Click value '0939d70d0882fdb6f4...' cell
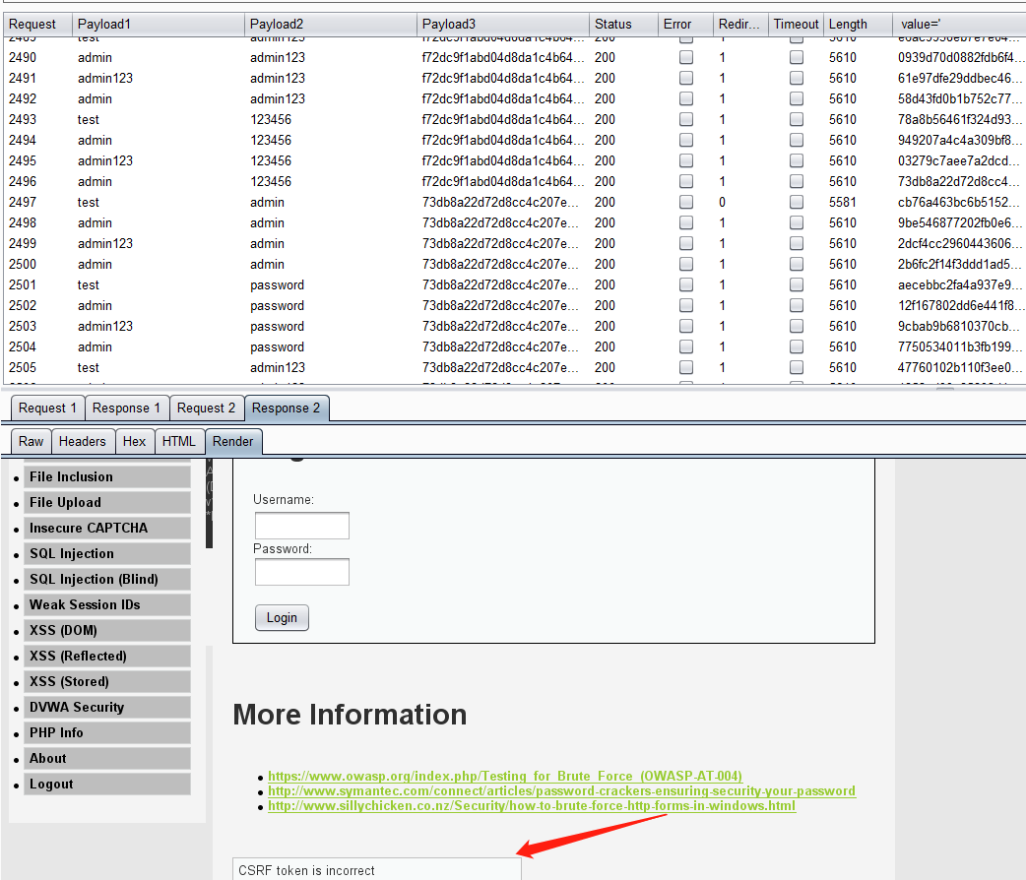 point(959,57)
